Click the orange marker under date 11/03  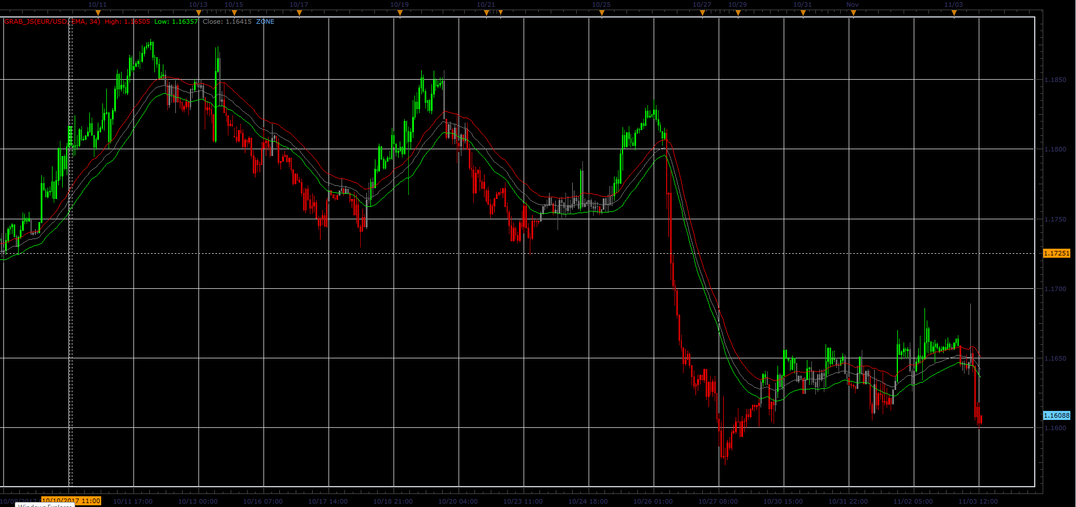(x=954, y=12)
